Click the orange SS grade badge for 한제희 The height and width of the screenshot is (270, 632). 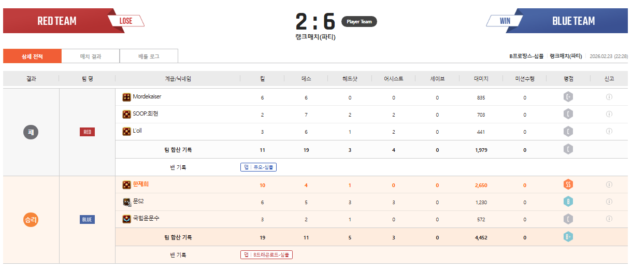tap(568, 184)
